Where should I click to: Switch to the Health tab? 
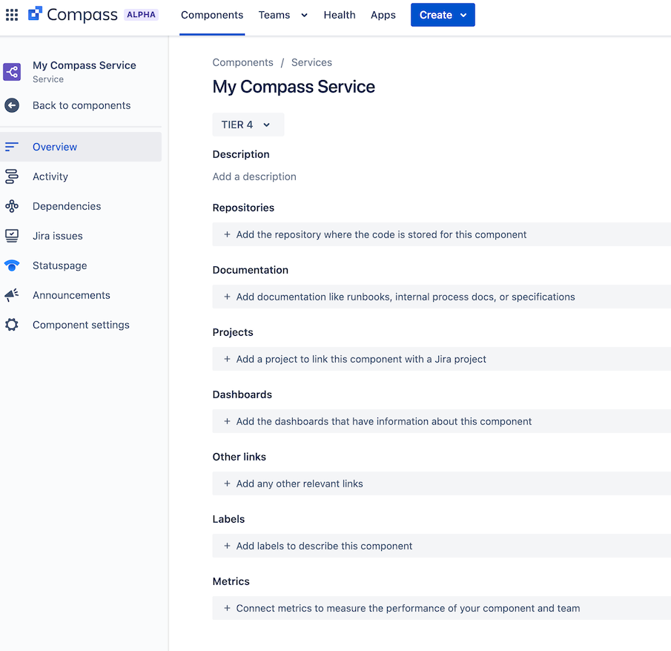(340, 15)
